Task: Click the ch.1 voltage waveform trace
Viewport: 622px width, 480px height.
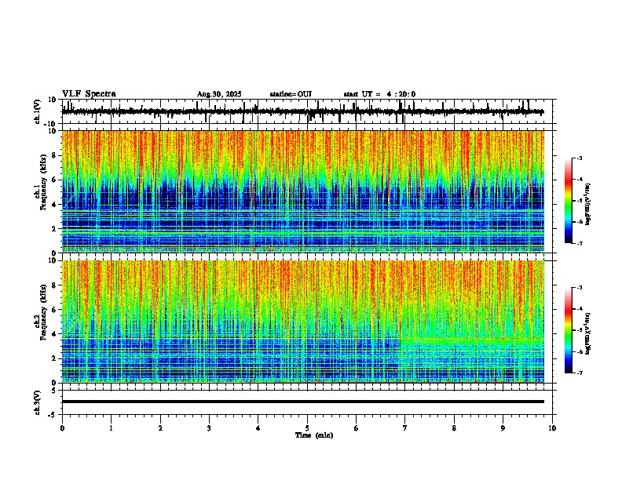Action: 302,111
